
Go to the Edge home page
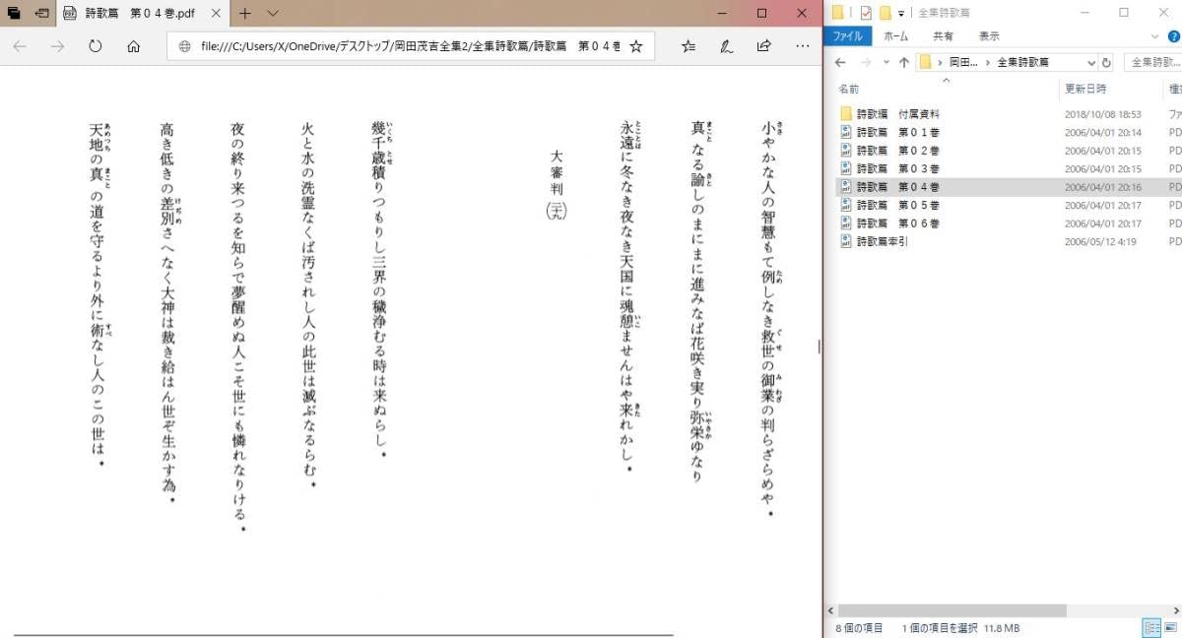coord(134,46)
